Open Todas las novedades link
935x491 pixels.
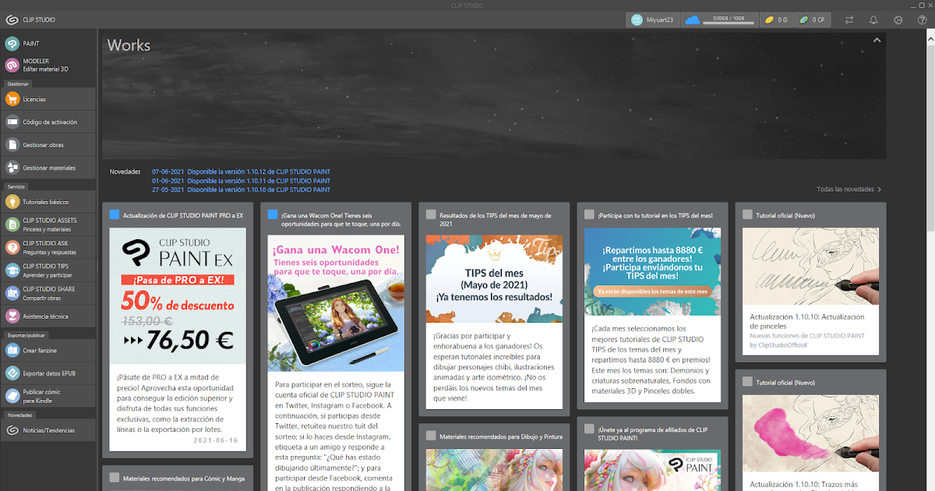point(849,189)
